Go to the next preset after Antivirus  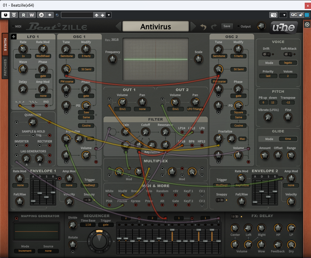(193, 26)
